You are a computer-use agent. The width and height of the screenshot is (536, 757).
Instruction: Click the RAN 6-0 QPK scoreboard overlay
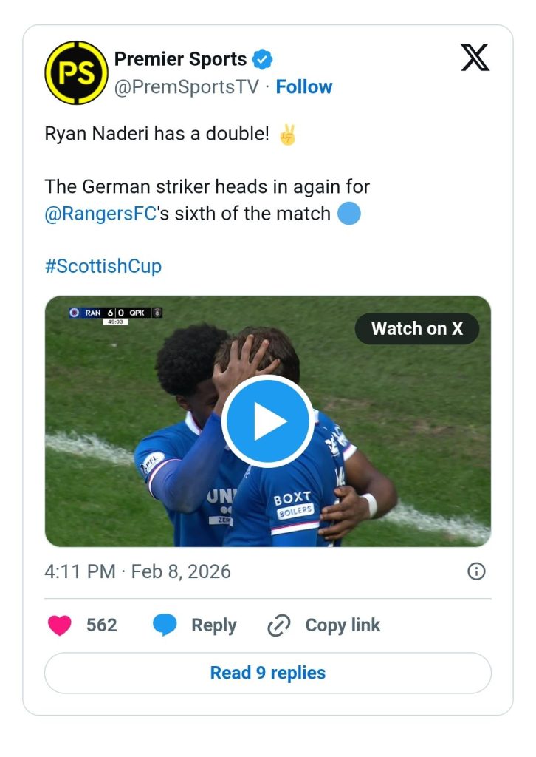pyautogui.click(x=116, y=313)
